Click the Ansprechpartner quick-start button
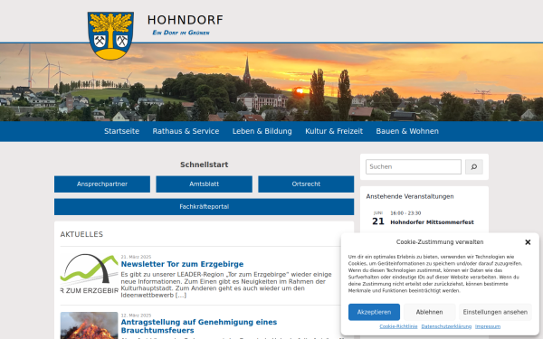The height and width of the screenshot is (339, 543). (102, 184)
